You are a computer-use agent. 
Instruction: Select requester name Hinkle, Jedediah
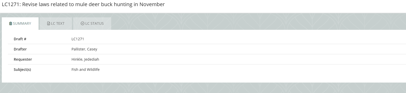(x=85, y=59)
